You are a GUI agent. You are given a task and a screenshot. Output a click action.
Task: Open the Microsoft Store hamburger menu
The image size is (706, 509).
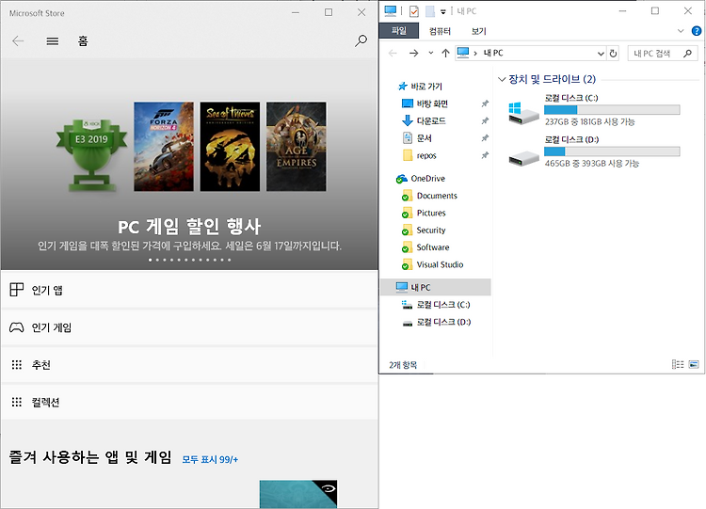[x=52, y=41]
